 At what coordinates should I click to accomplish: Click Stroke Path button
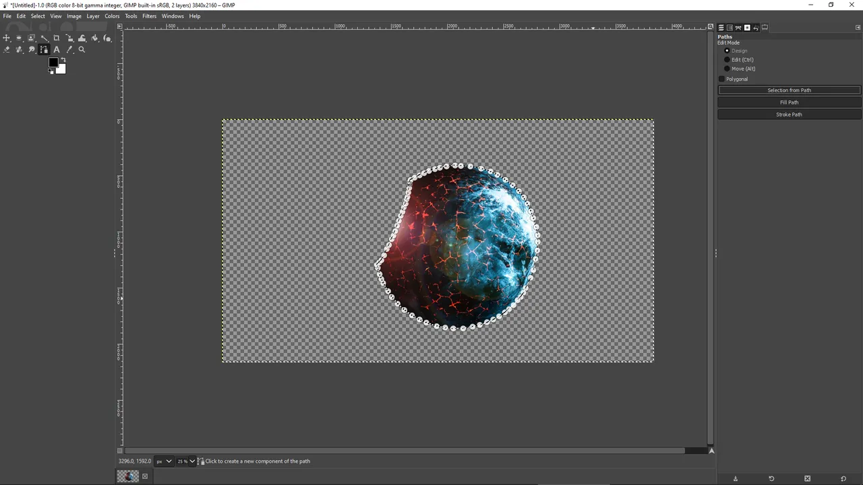(x=789, y=115)
